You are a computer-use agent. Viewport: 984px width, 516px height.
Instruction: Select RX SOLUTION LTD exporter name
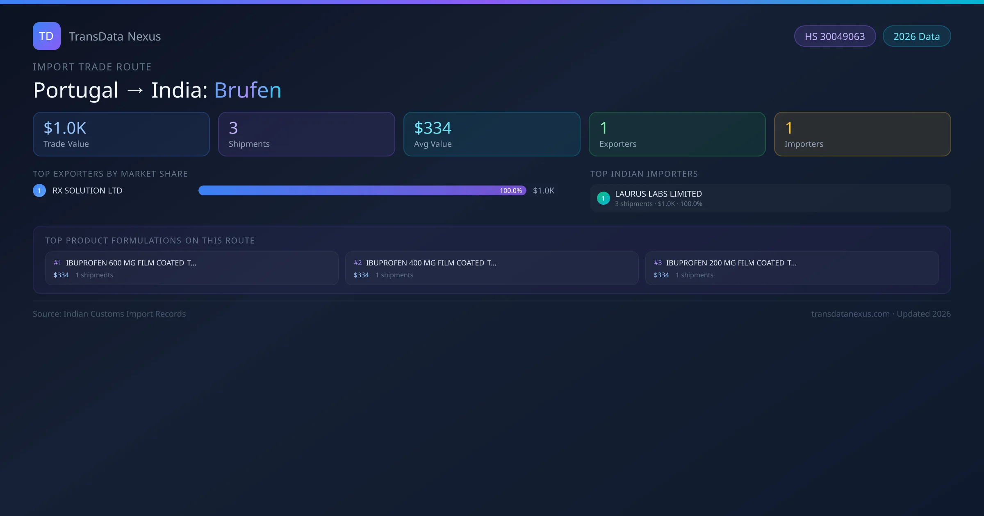tap(87, 190)
